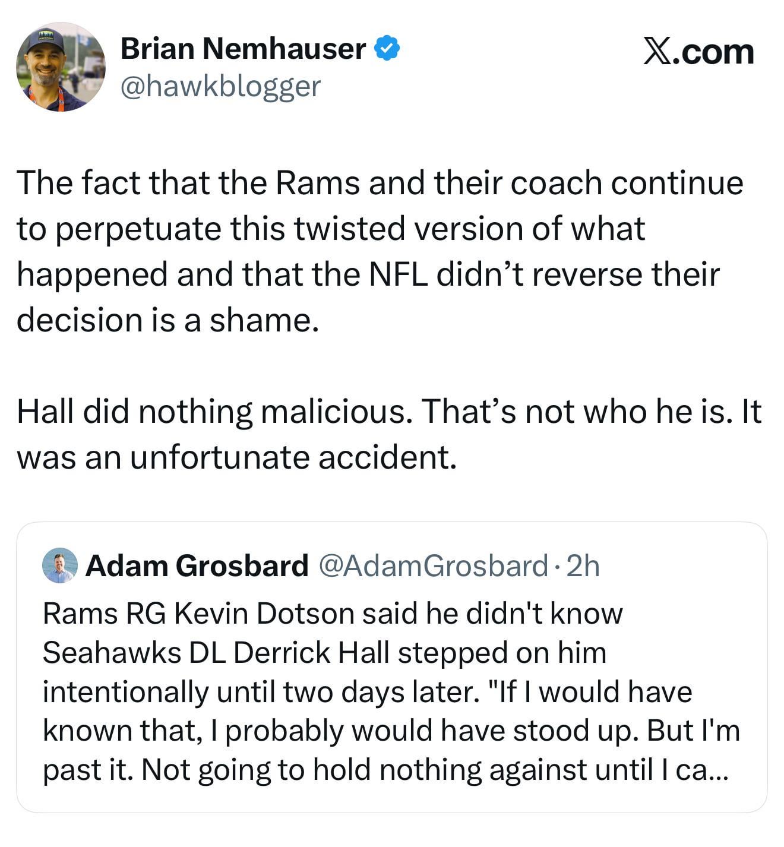The image size is (784, 847).
Task: Open Brian Nemhauser's profile picture
Action: point(60,67)
